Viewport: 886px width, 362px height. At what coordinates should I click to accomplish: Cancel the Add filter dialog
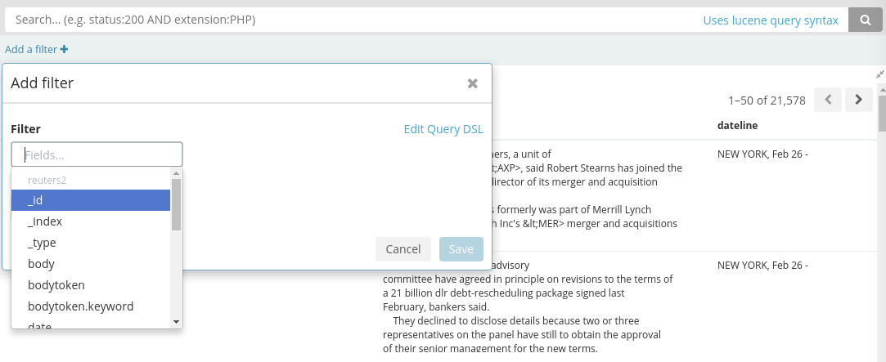coord(403,249)
